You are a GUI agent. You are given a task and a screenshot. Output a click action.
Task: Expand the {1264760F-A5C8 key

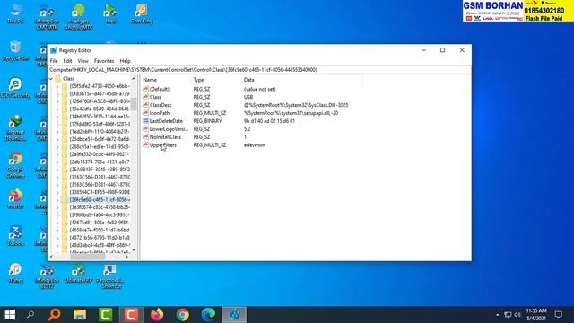[57, 101]
